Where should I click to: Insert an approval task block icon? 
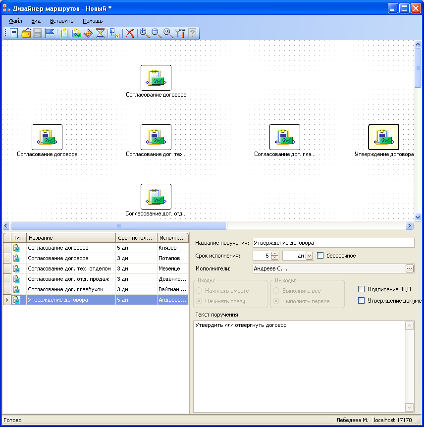coord(76,33)
